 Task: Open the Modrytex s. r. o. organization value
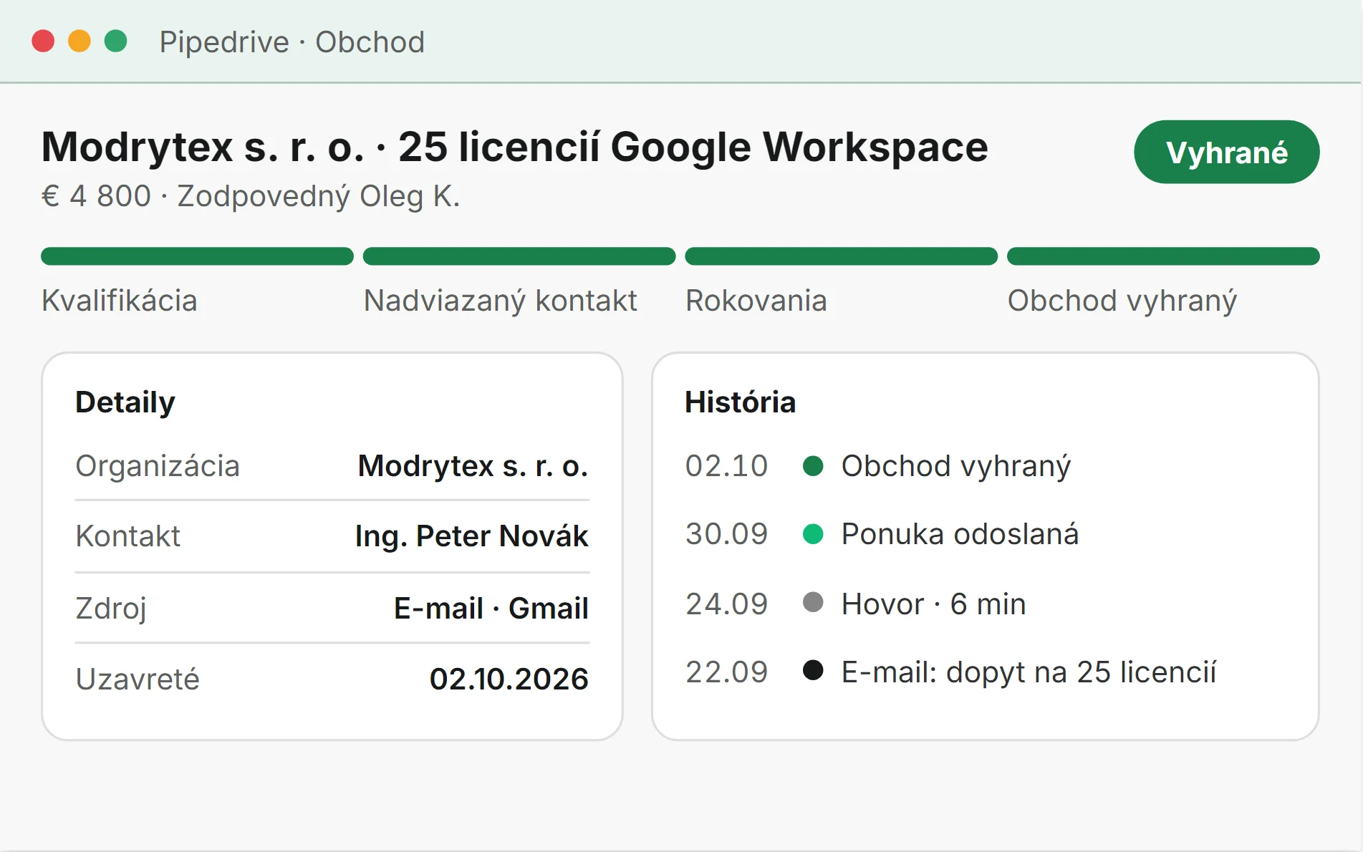(x=473, y=466)
